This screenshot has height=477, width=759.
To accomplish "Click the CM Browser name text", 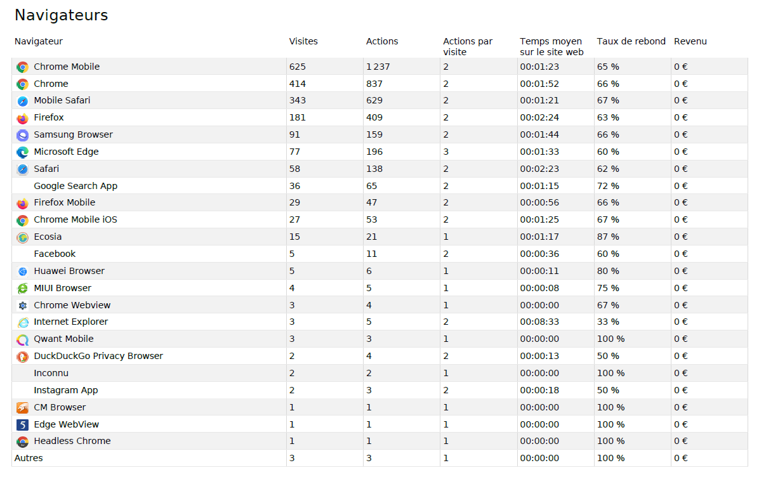I will (x=60, y=407).
